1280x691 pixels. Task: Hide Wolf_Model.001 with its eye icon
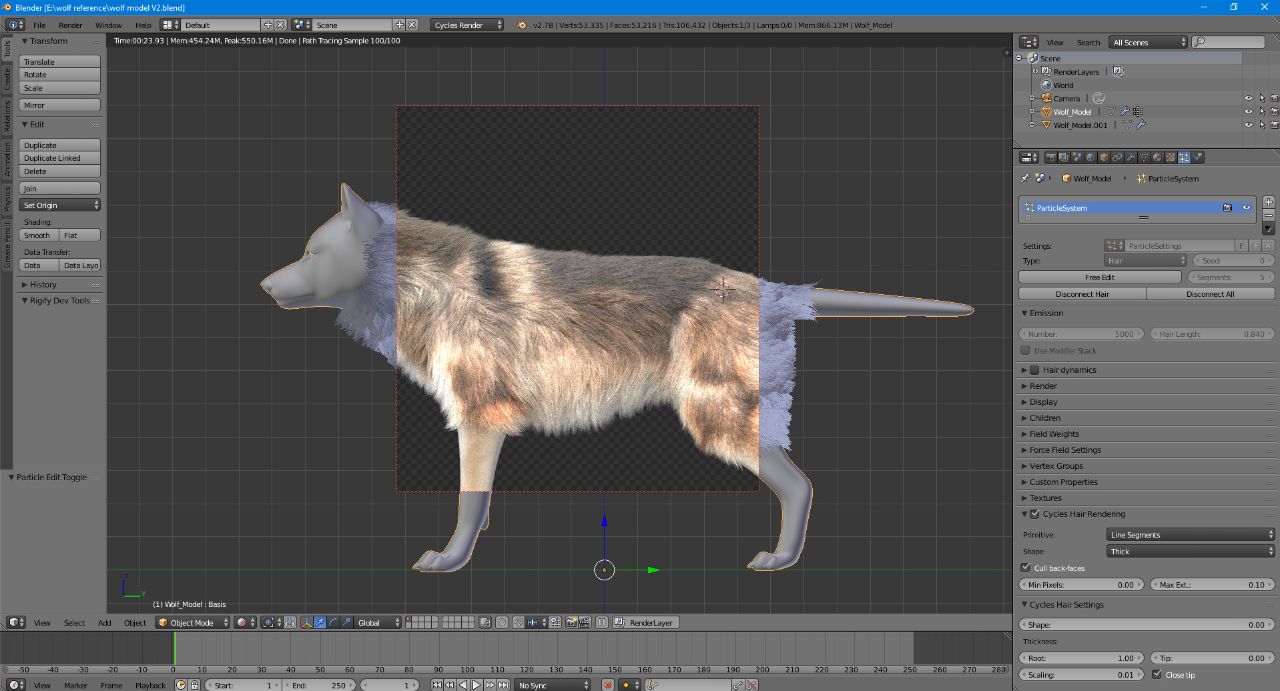[1248, 125]
